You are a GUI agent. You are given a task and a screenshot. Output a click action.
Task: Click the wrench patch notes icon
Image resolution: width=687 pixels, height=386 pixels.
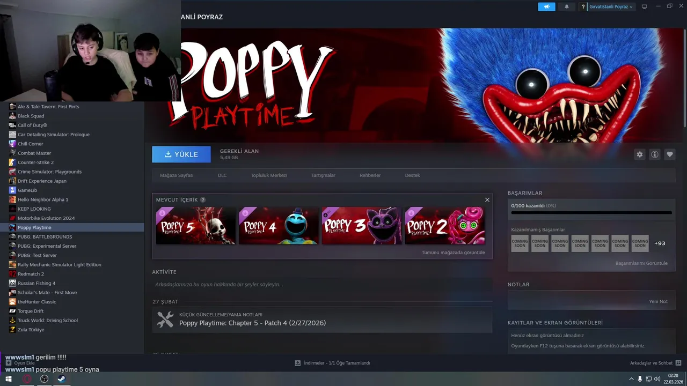coord(165,320)
